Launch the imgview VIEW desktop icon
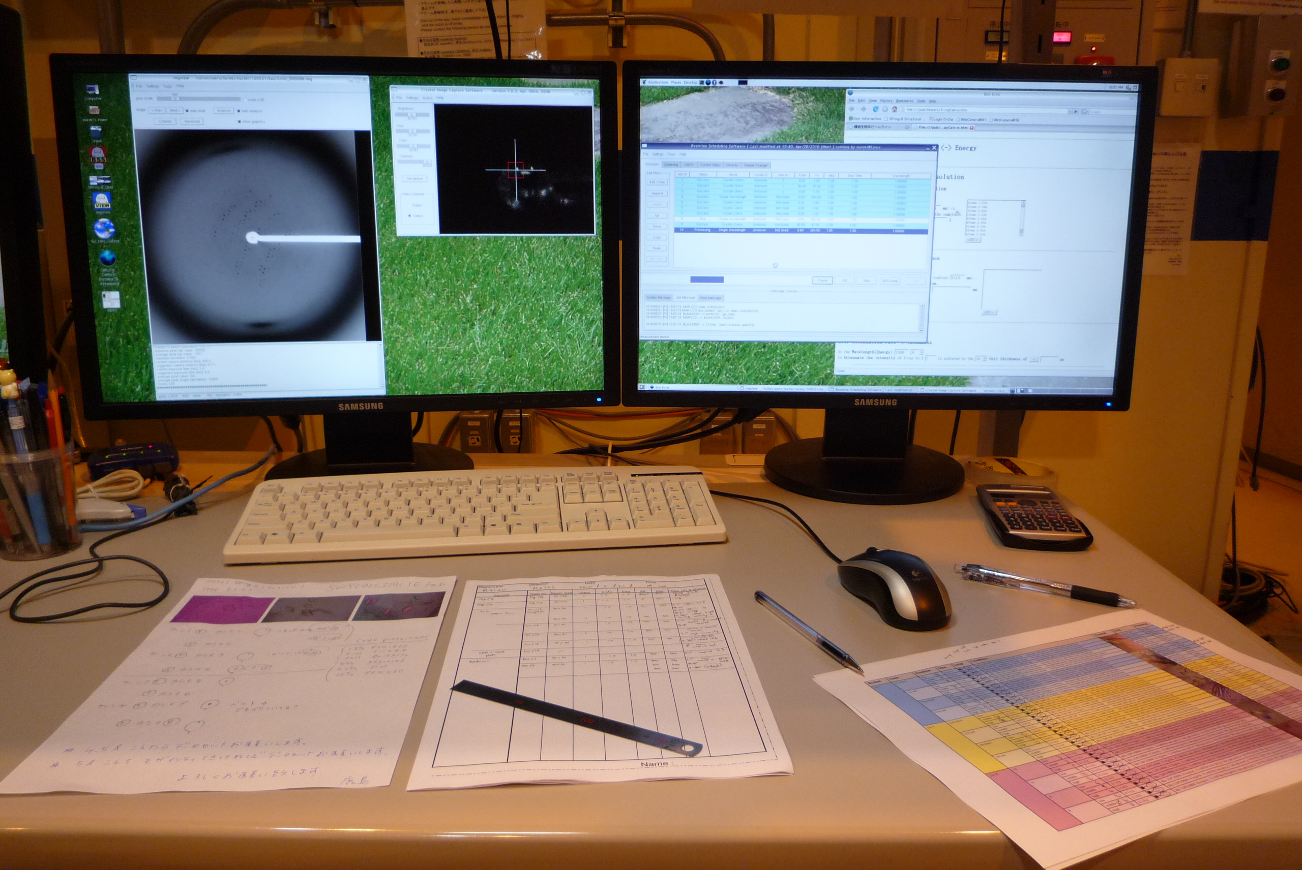Viewport: 1302px width, 870px height. click(x=103, y=201)
